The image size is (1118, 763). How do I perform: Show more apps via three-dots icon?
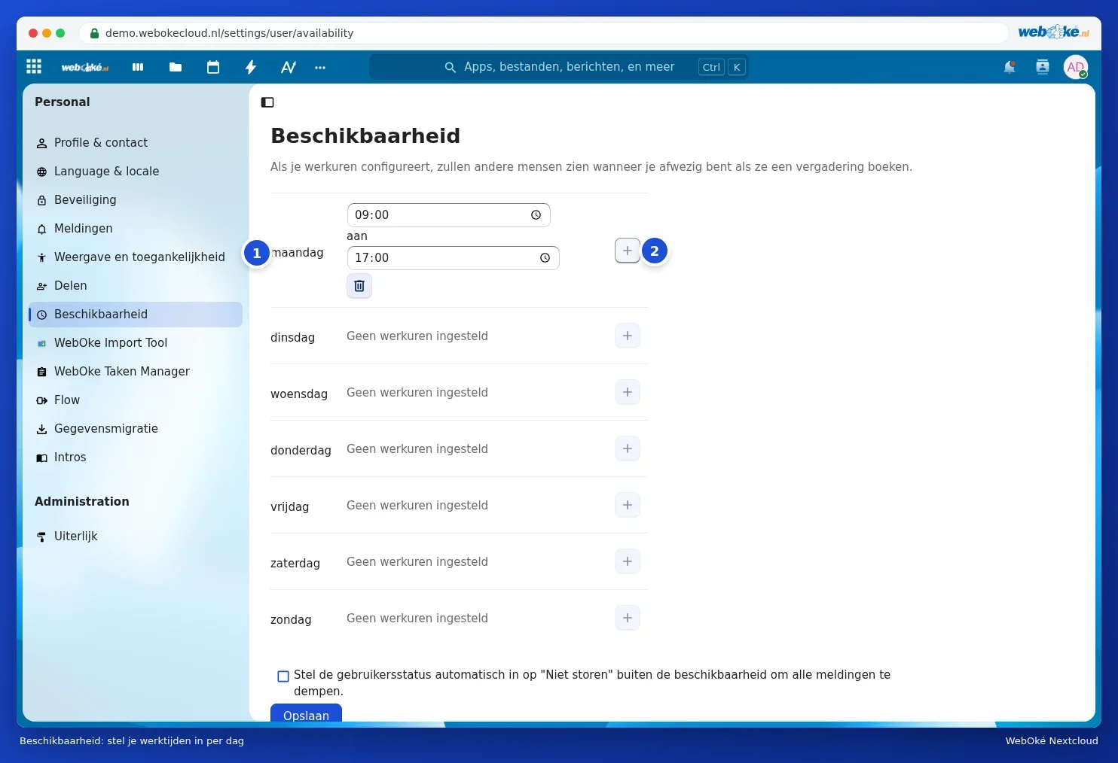[x=320, y=67]
